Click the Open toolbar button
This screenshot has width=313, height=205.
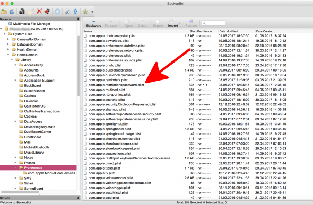click(x=128, y=24)
